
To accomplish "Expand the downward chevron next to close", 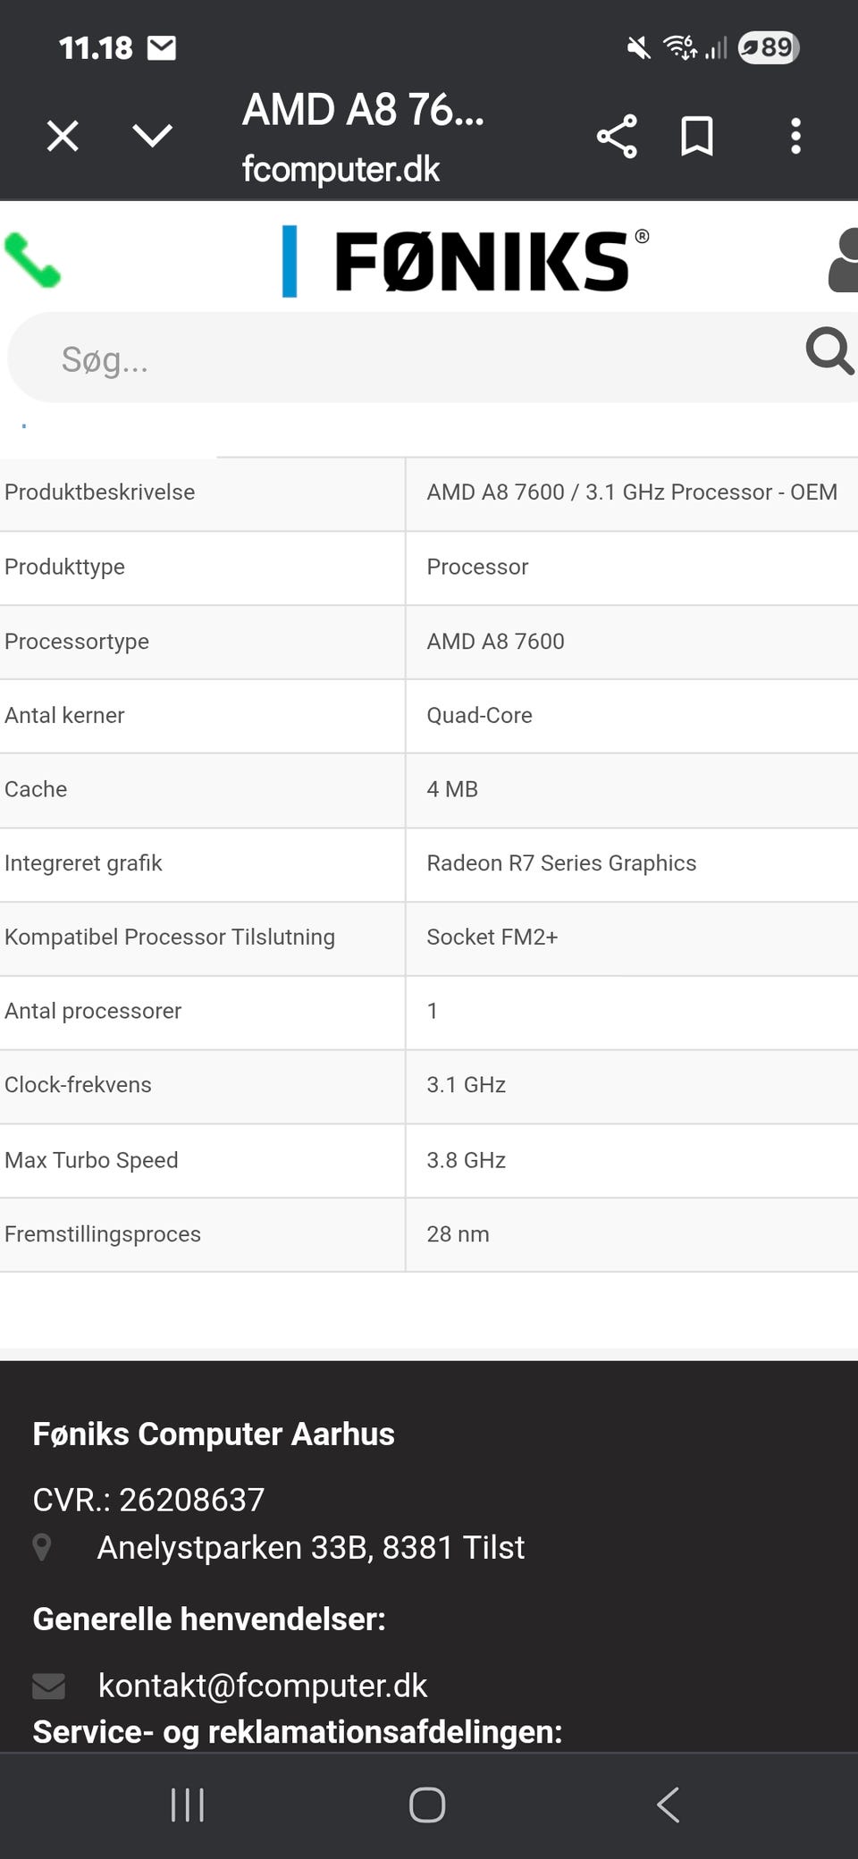I will coord(152,136).
